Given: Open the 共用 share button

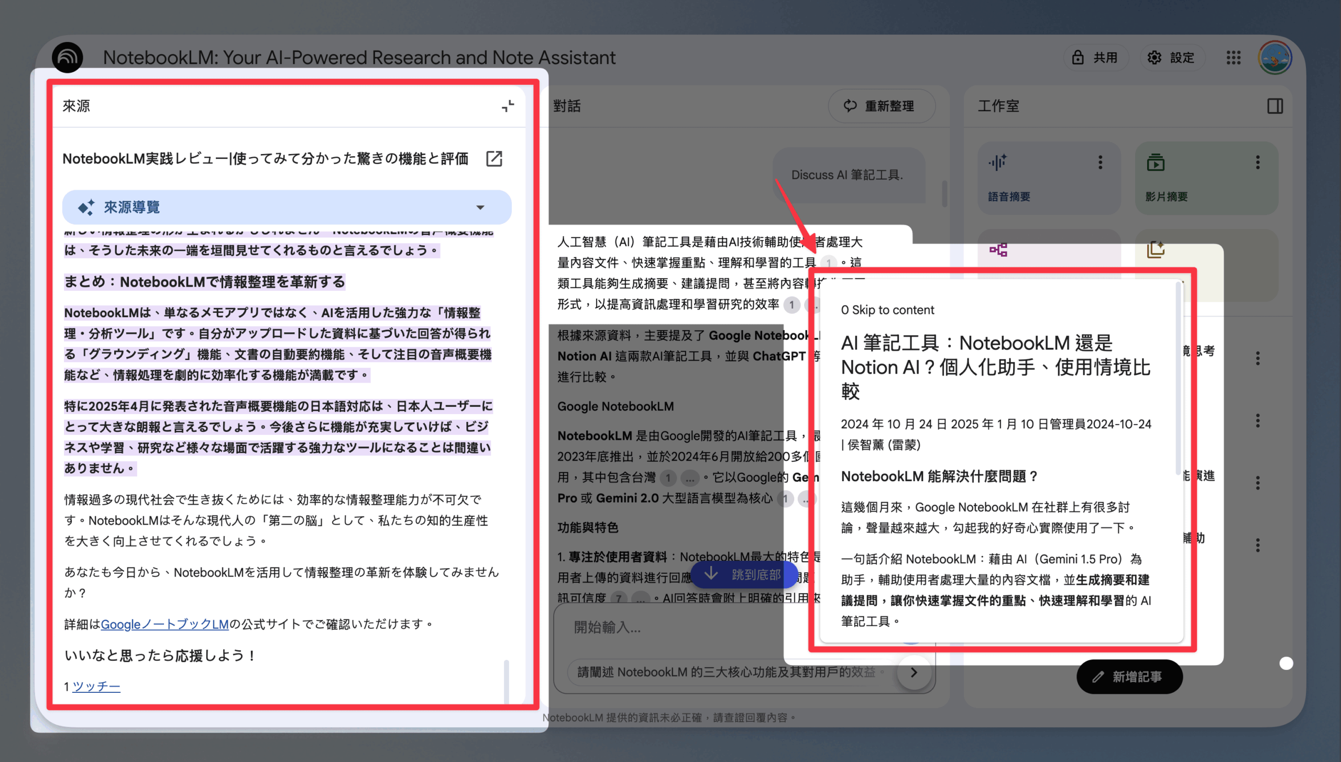Looking at the screenshot, I should [1094, 58].
